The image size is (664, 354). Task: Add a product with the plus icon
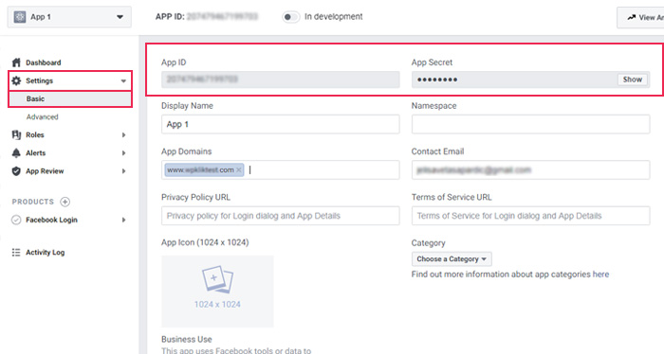(65, 202)
